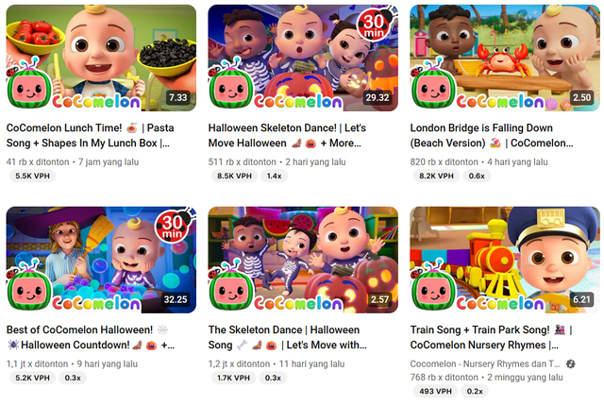This screenshot has height=404, width=604.
Task: Click 'Best of CoComelon Halloween!' title
Action: coord(91,337)
